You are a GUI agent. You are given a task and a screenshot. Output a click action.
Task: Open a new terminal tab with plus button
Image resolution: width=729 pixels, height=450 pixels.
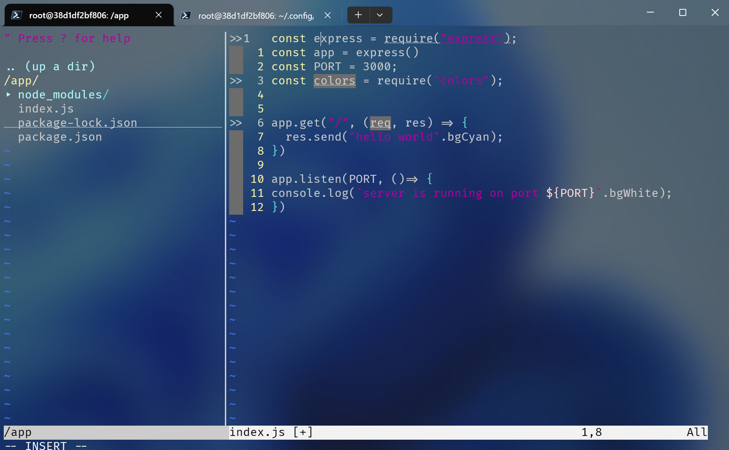(358, 15)
